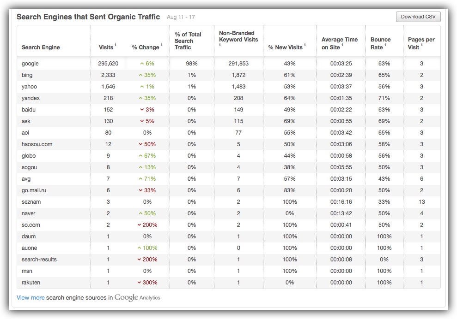This screenshot has height=319, width=457.
Task: Click the msn row name
Action: (x=27, y=271)
